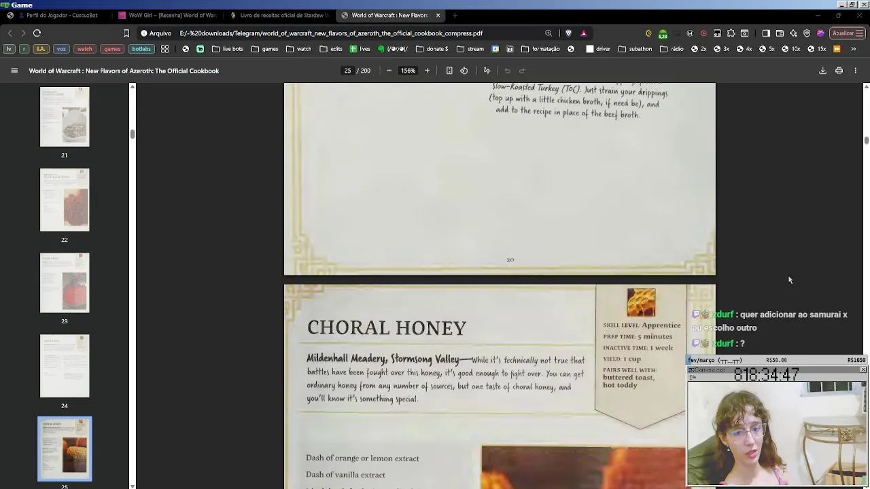Click the fit to page icon
The width and height of the screenshot is (870, 489).
[x=449, y=71]
